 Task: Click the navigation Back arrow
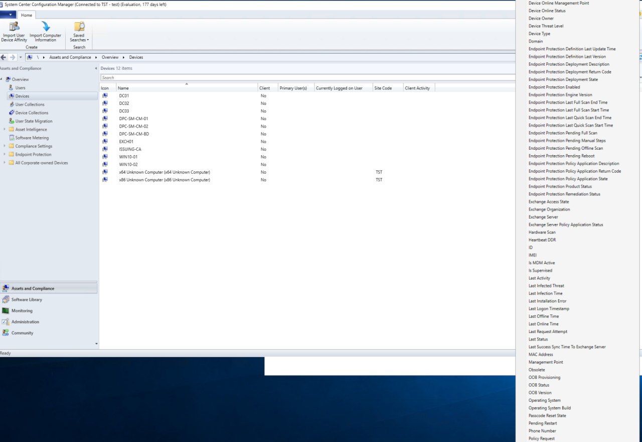[x=4, y=57]
